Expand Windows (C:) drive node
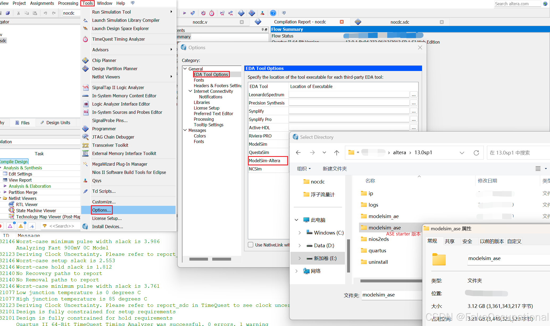Screen dimensions: 550x326 [x=300, y=233]
